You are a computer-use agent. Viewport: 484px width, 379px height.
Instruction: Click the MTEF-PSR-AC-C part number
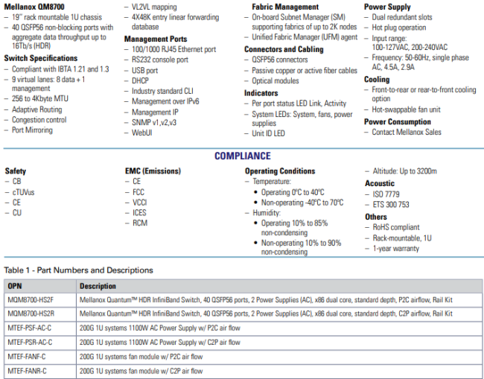[30, 343]
